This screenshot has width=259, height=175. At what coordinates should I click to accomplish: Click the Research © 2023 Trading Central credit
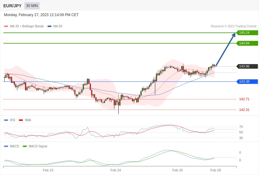[233, 26]
